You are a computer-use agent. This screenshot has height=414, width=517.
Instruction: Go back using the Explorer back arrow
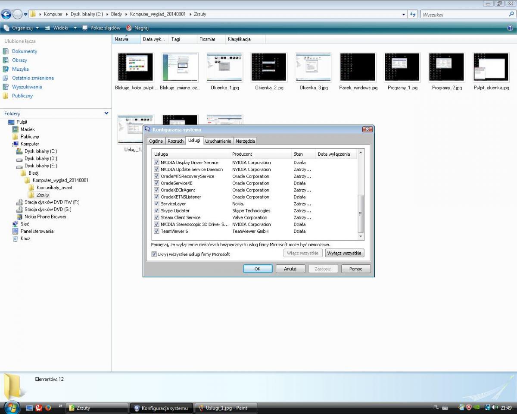(6, 14)
